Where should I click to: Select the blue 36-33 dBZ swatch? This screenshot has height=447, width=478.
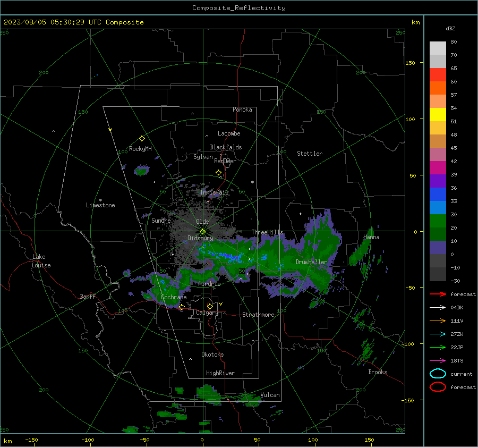(x=438, y=195)
